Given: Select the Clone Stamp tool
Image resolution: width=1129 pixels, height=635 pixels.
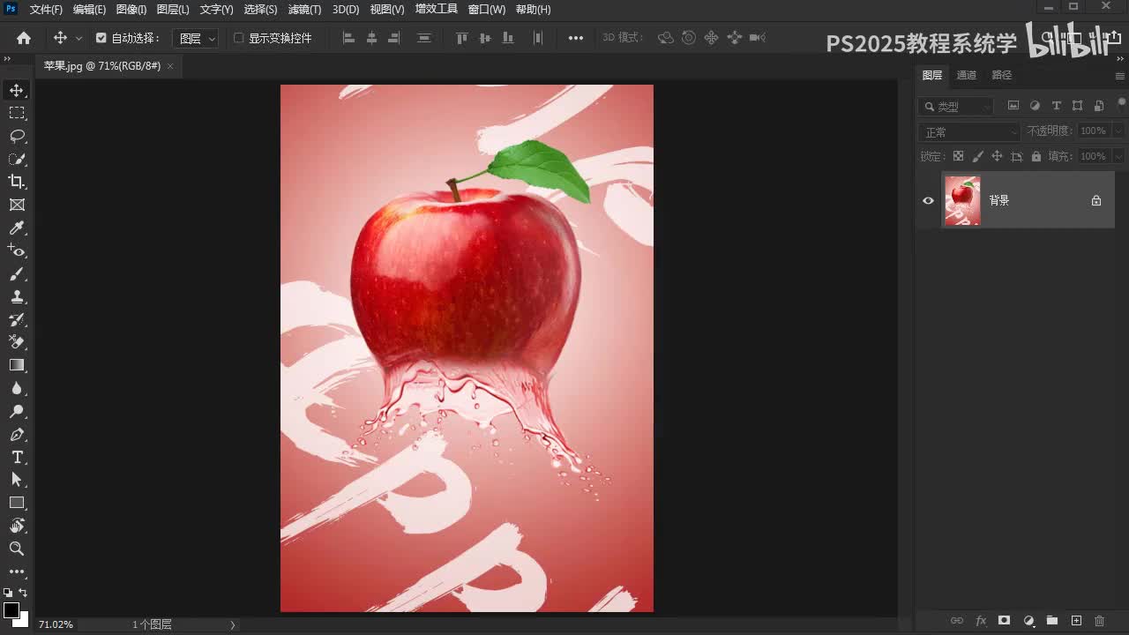Looking at the screenshot, I should [x=17, y=297].
